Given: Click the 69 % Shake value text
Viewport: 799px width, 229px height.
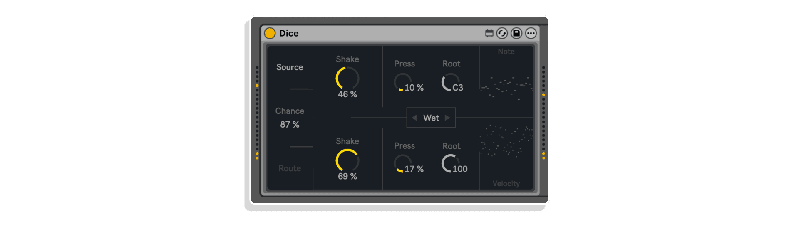Looking at the screenshot, I should pyautogui.click(x=347, y=176).
